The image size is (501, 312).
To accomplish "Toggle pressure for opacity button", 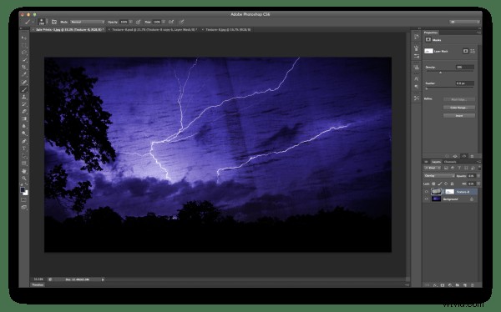I will point(139,22).
